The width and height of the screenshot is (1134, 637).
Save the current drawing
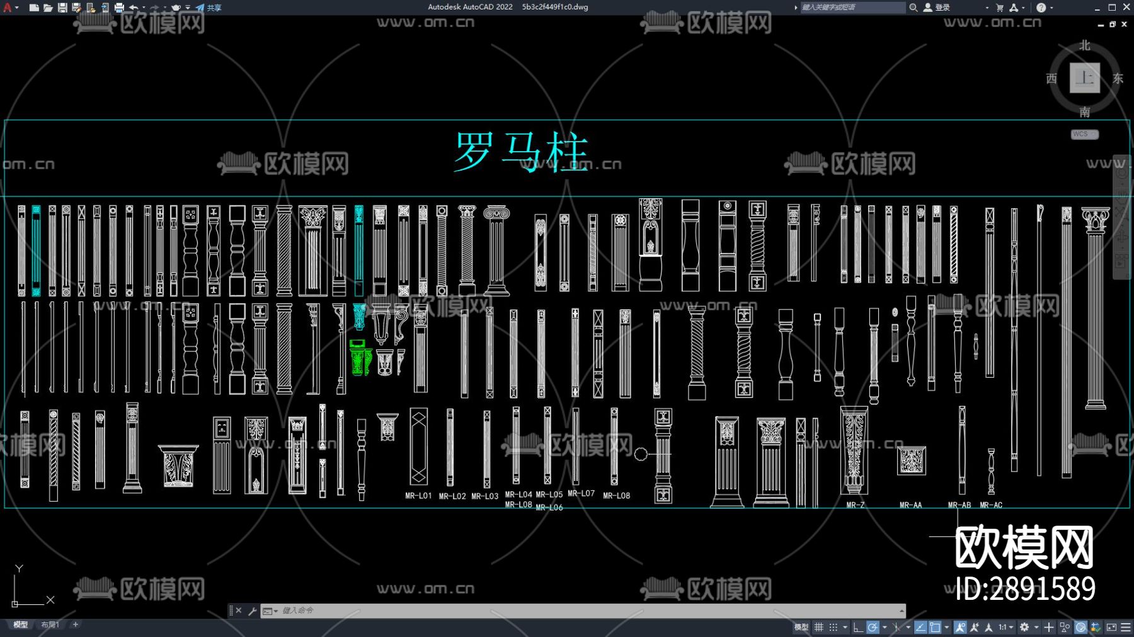pyautogui.click(x=62, y=8)
